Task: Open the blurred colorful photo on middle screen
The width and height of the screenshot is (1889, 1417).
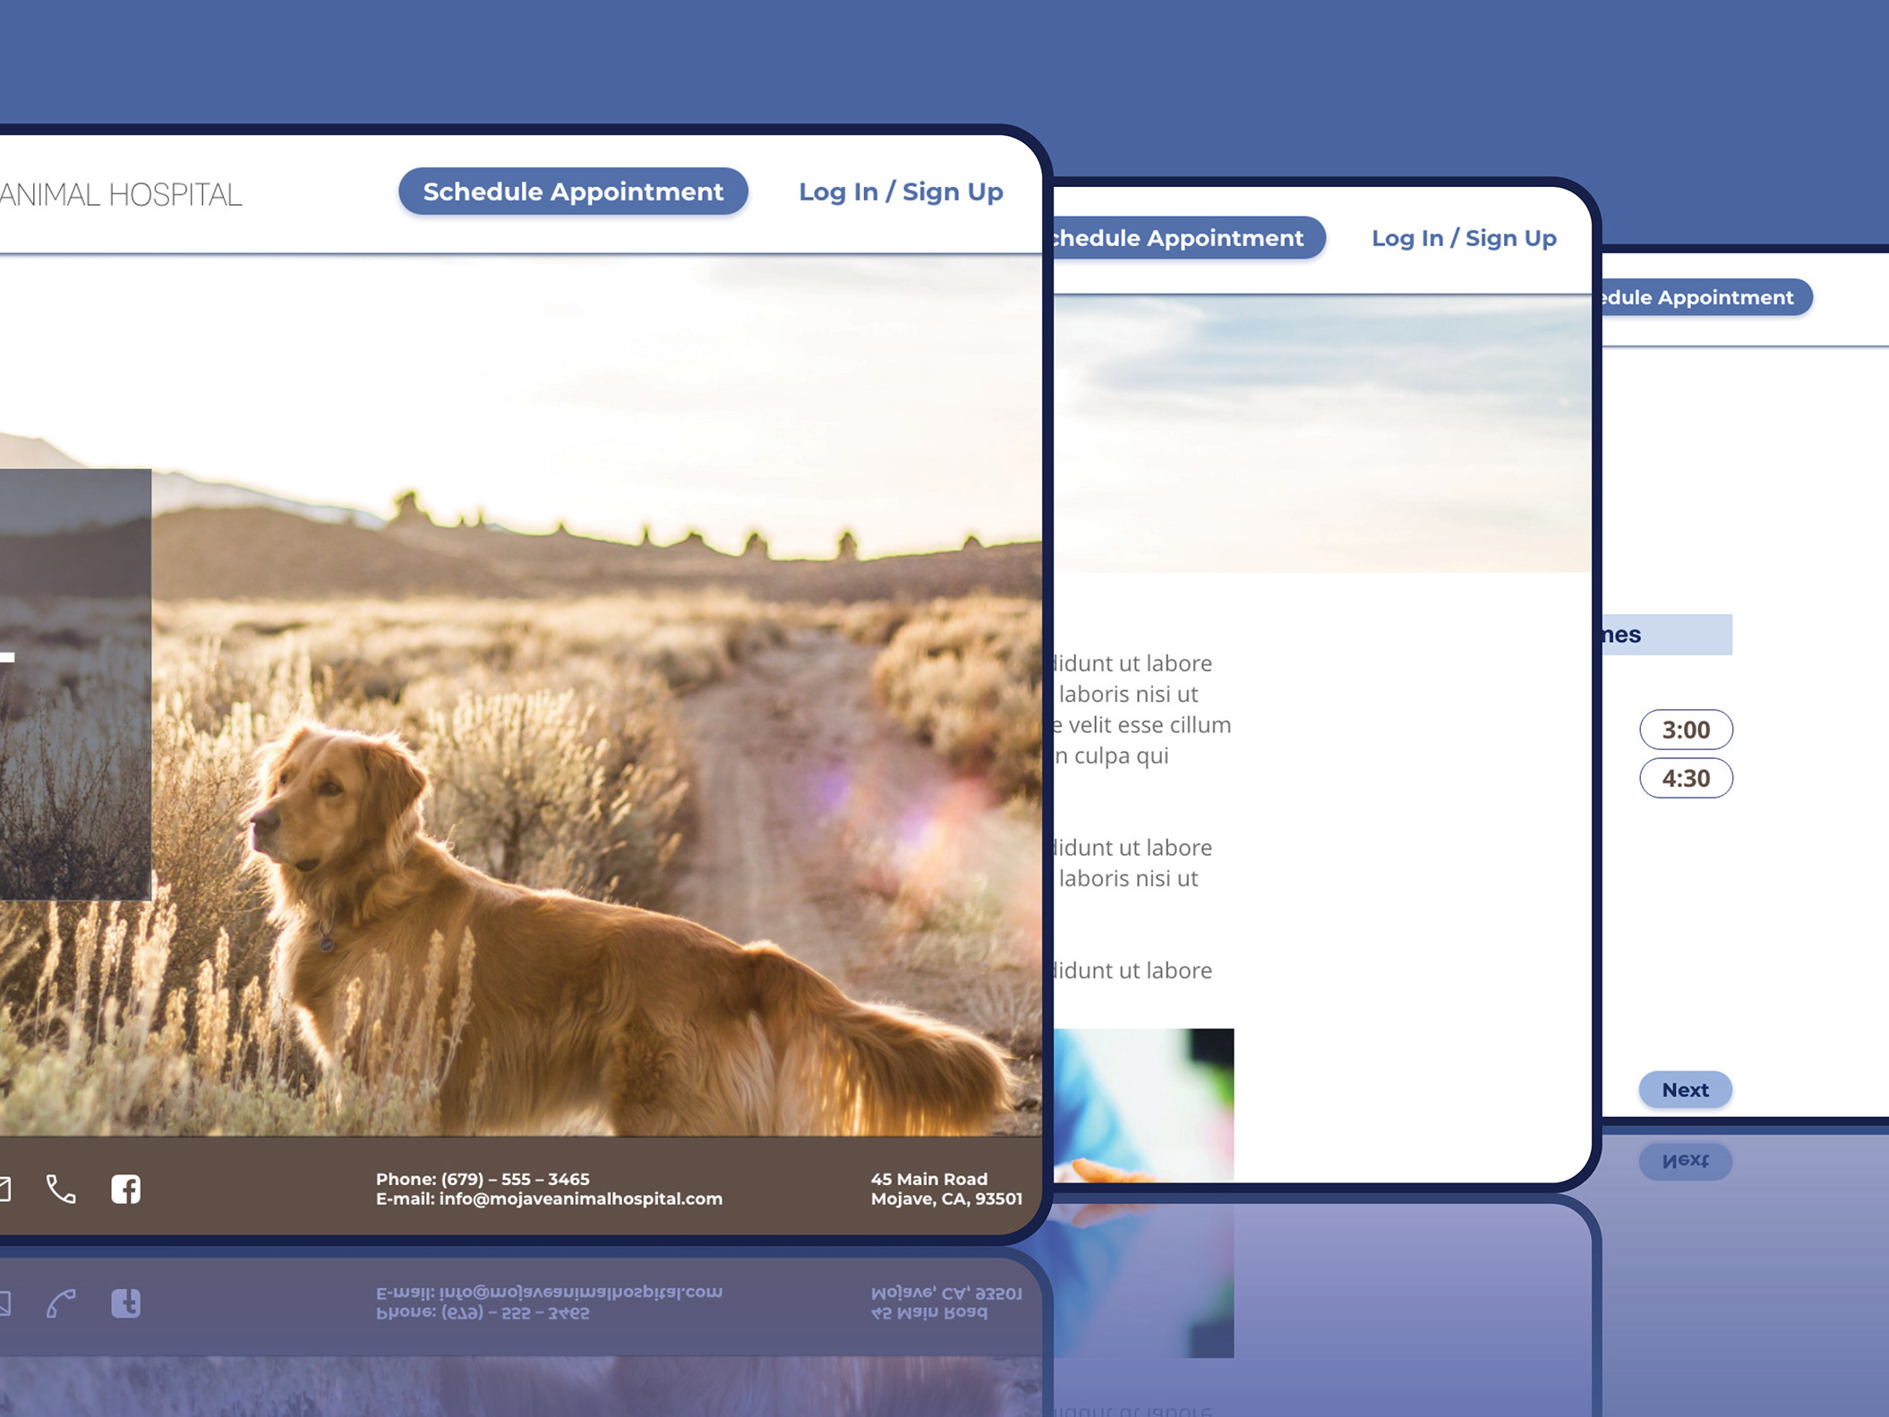Action: pos(1144,1105)
